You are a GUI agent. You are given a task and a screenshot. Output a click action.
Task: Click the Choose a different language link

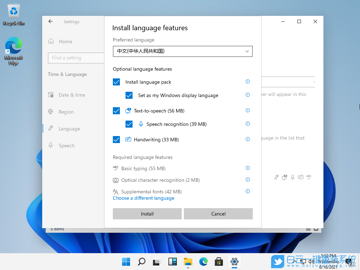click(143, 198)
